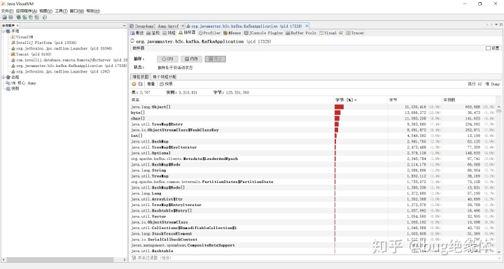The image size is (504, 269).
Task: Click the red percentage bar for byte[]
Action: [x=337, y=112]
